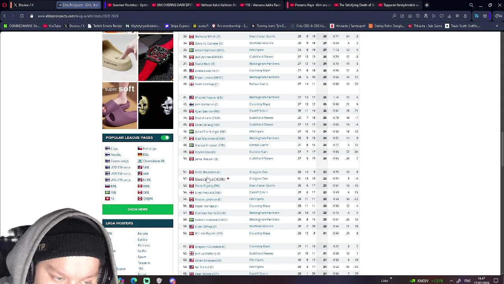Click Sweden flag icon beside Johan Porsberger
The width and height of the screenshot is (504, 284).
[x=191, y=132]
